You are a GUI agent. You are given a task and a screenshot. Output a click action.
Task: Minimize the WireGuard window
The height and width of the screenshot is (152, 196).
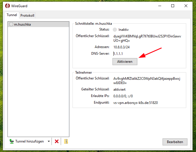[159, 6]
